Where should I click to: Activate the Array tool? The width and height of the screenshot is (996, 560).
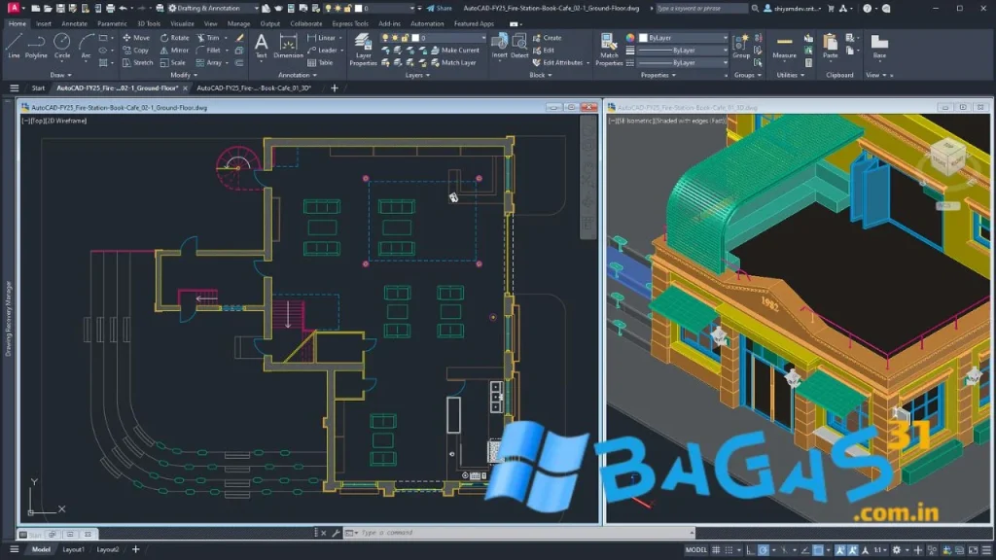[x=209, y=63]
